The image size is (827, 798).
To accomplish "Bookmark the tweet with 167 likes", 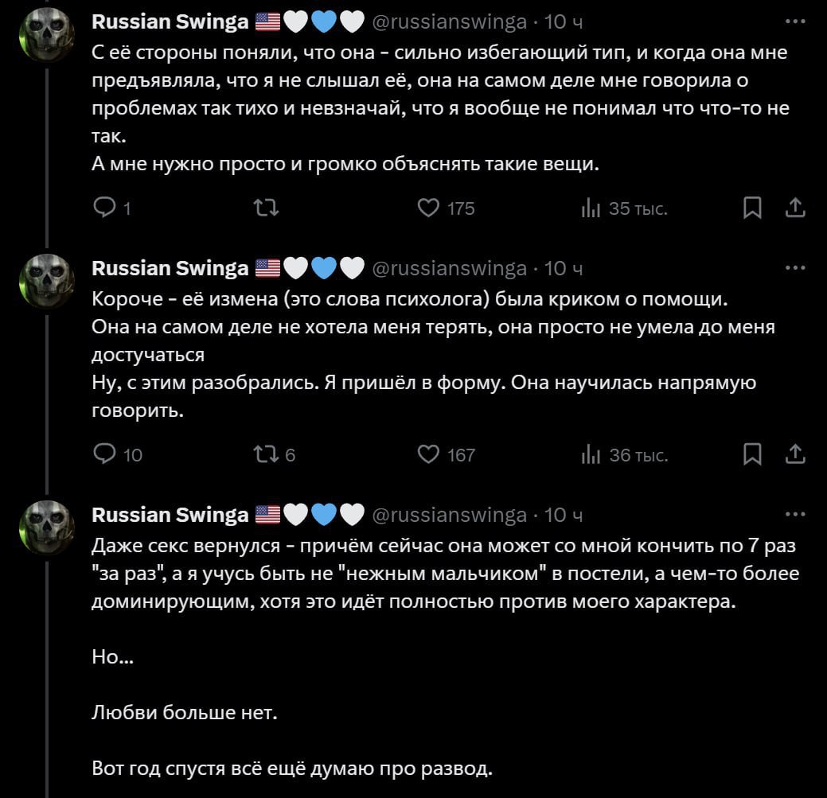I will tap(751, 454).
